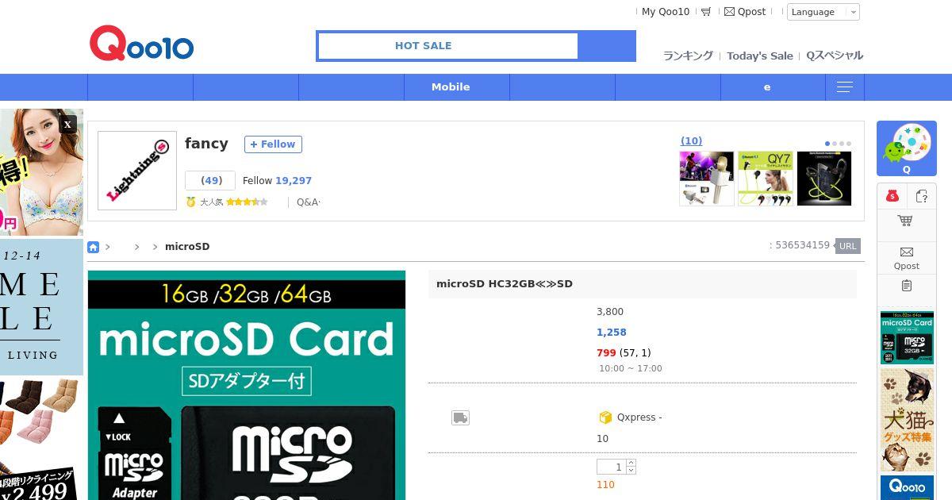Increase quantity with the up arrow
The height and width of the screenshot is (500, 952).
[x=631, y=463]
